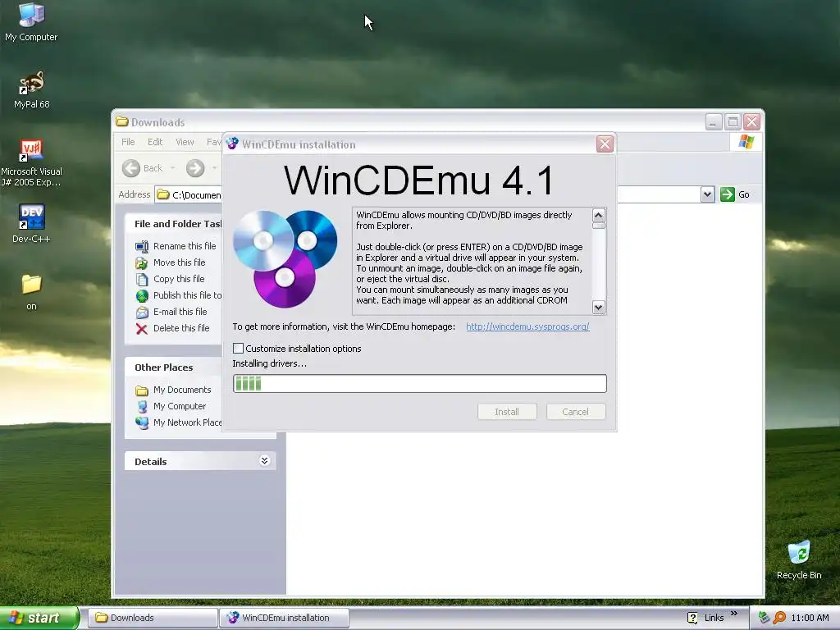The width and height of the screenshot is (840, 630).
Task: Click the Copy this file icon
Action: pos(142,279)
